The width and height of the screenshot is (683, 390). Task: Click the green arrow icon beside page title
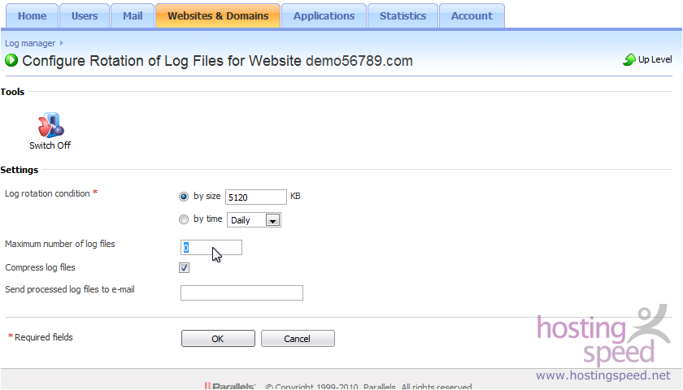[x=11, y=60]
